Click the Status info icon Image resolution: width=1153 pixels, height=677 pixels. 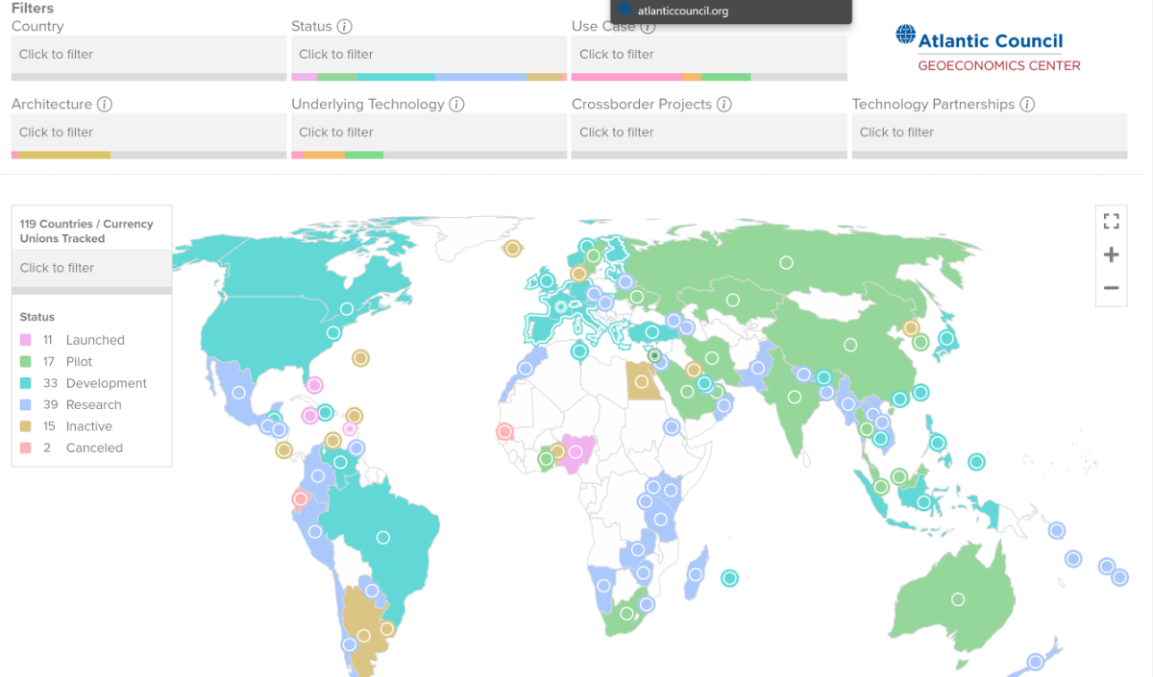click(x=345, y=27)
